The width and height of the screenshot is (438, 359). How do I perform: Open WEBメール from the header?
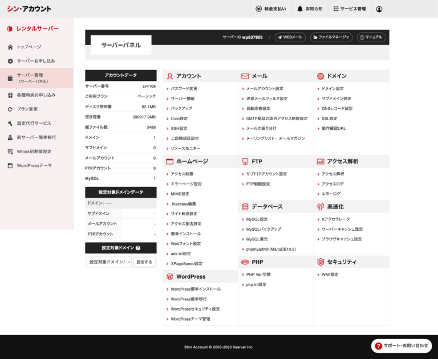[x=290, y=37]
